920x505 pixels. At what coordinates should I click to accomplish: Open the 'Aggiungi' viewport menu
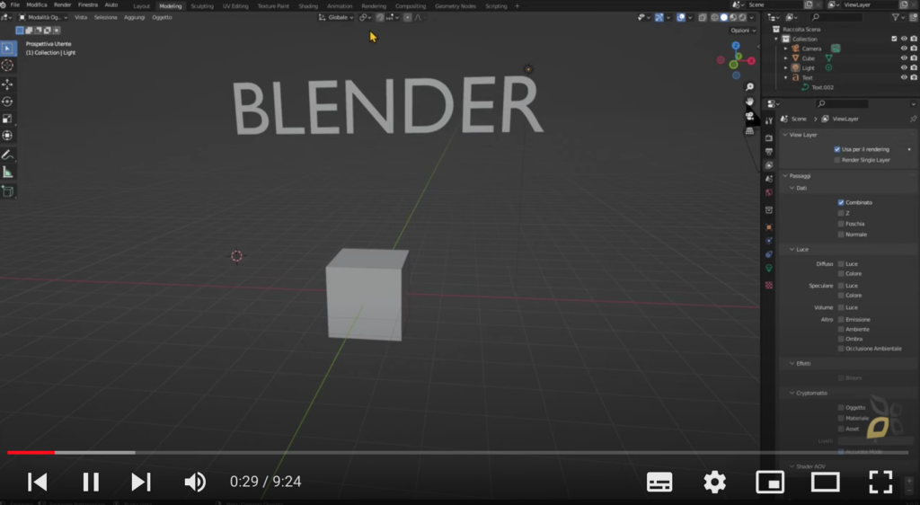pos(135,18)
